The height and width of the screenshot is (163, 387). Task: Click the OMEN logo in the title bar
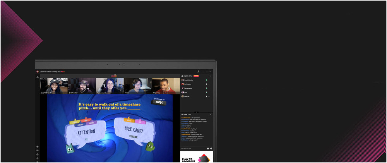(x=38, y=72)
